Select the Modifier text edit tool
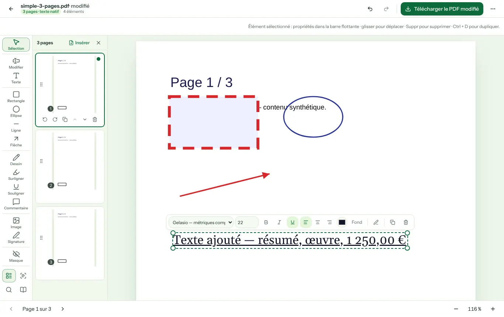Viewport: 504px width, 317px height. click(x=16, y=63)
